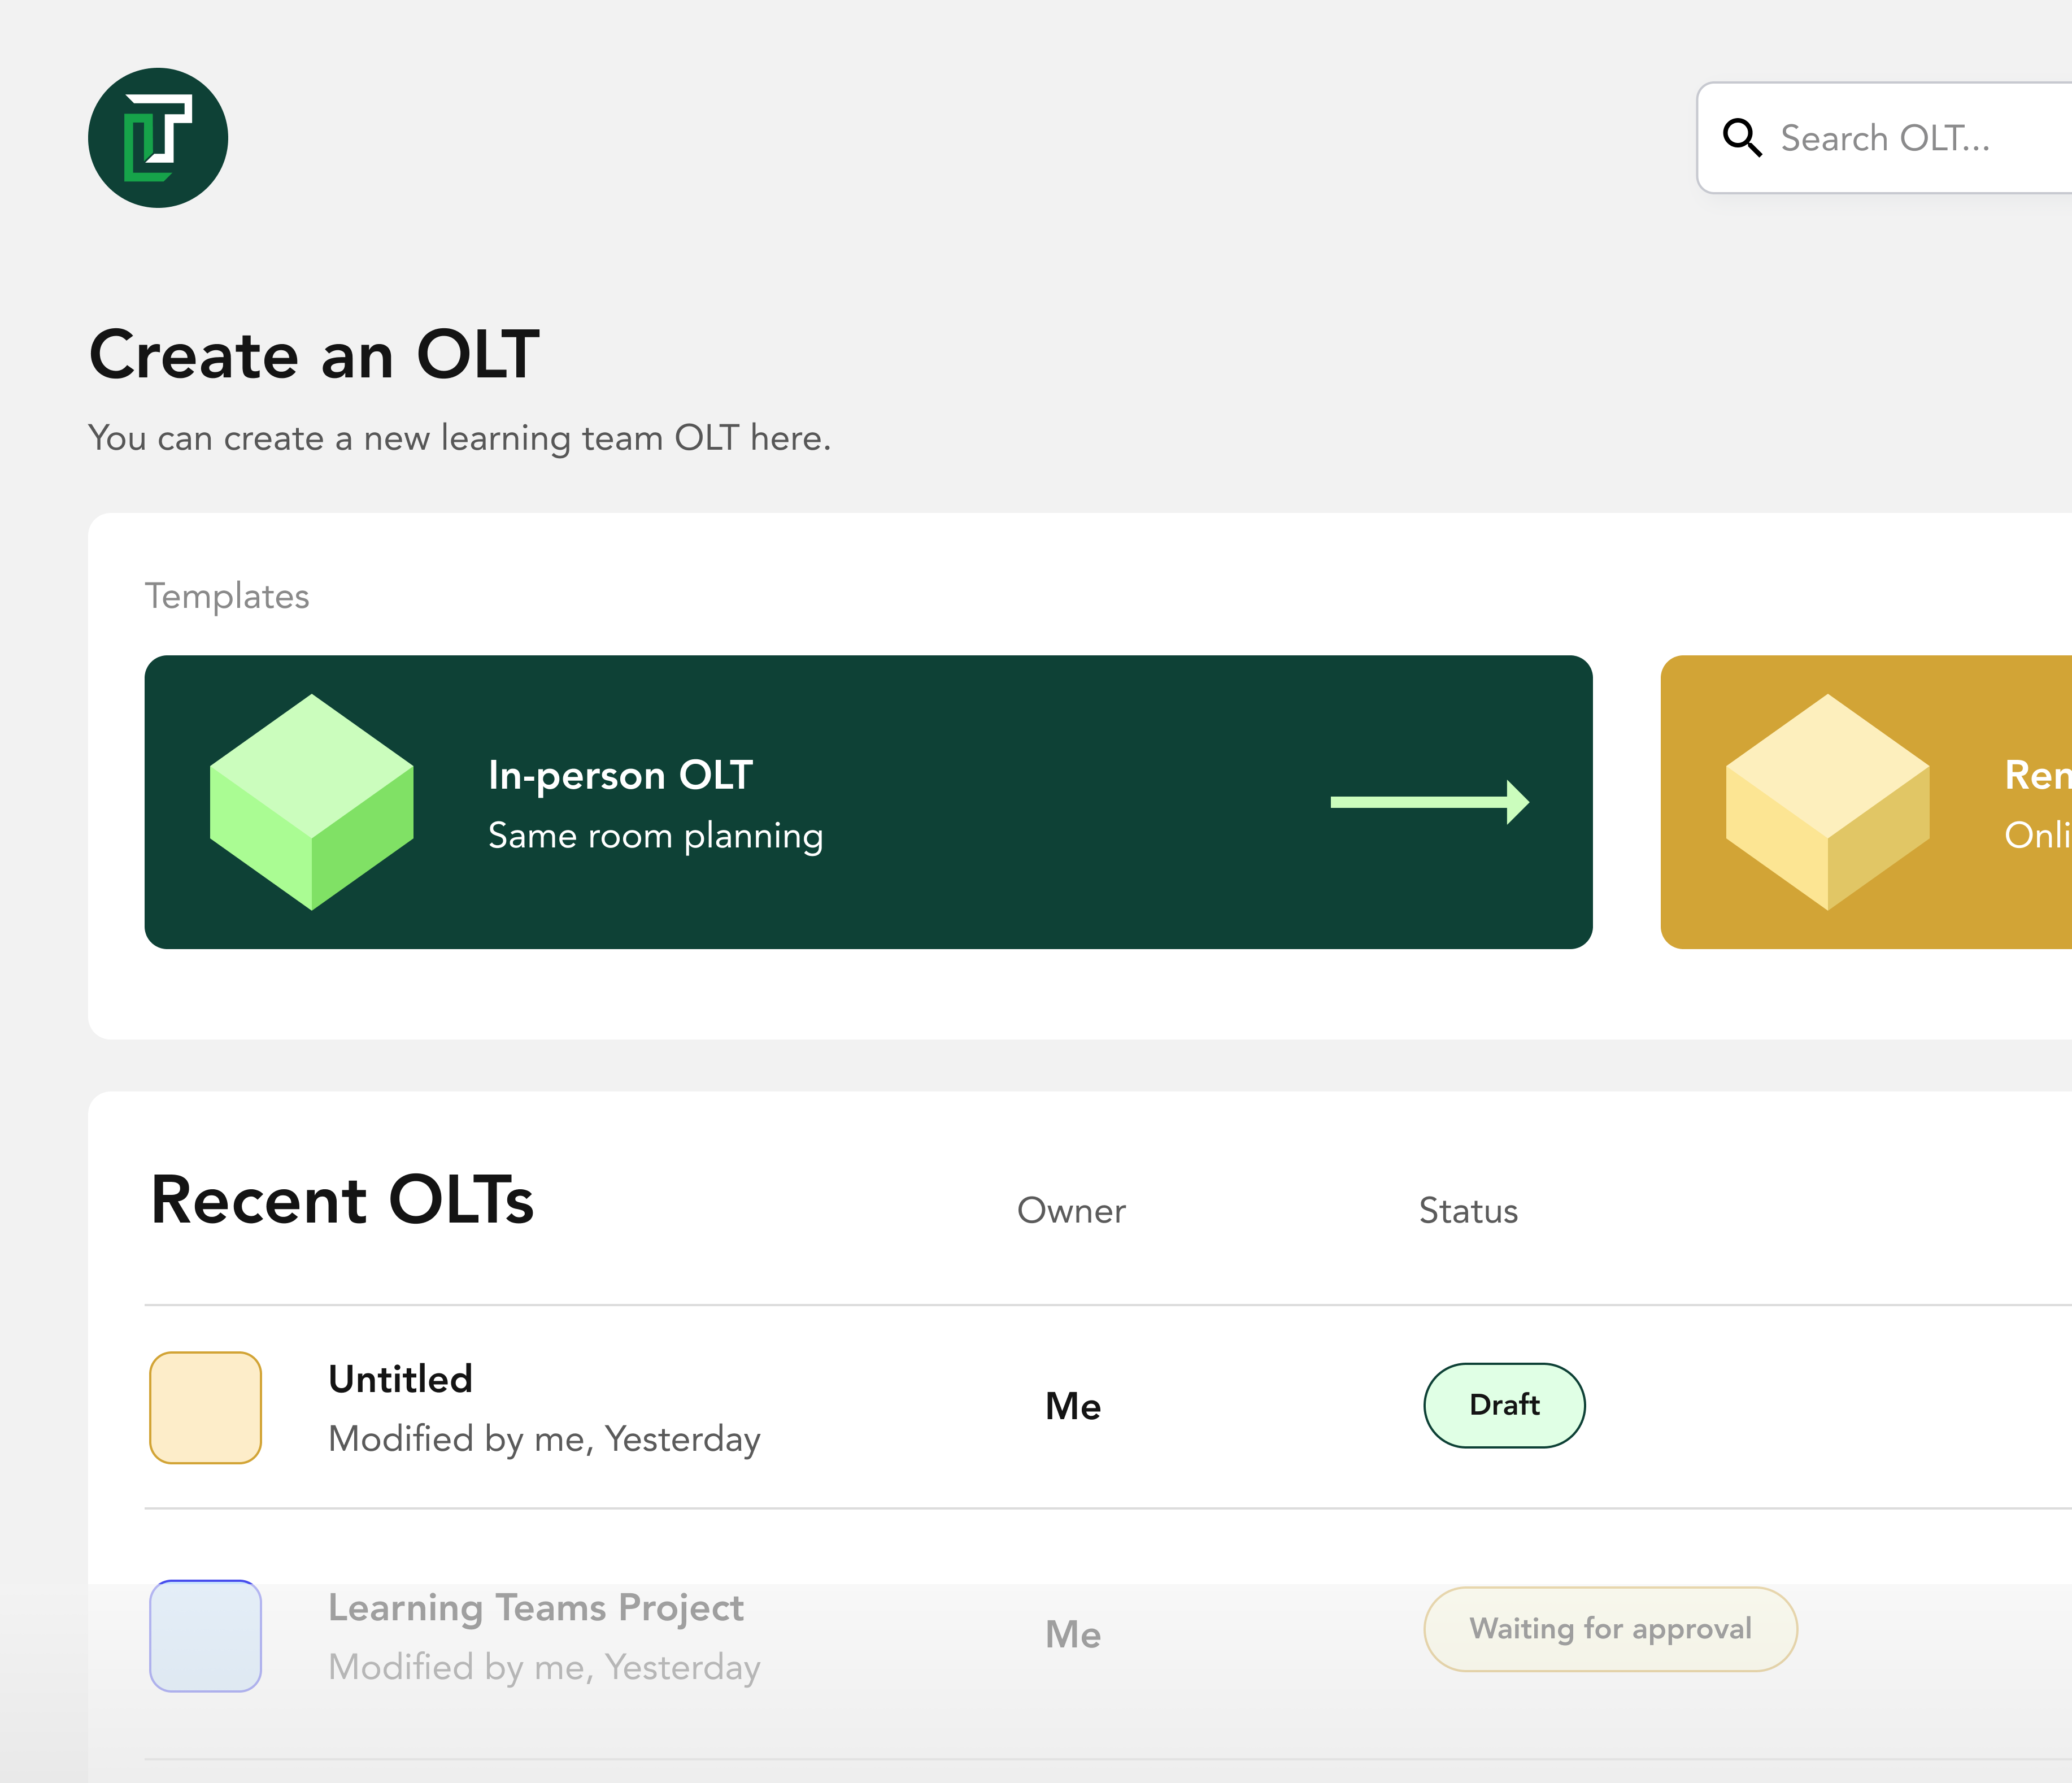
Task: Open the Untitled OLT entry
Action: (400, 1379)
